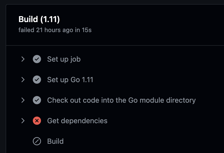Open the Set up Go 1.11 step
The image size is (224, 153).
[x=70, y=80]
